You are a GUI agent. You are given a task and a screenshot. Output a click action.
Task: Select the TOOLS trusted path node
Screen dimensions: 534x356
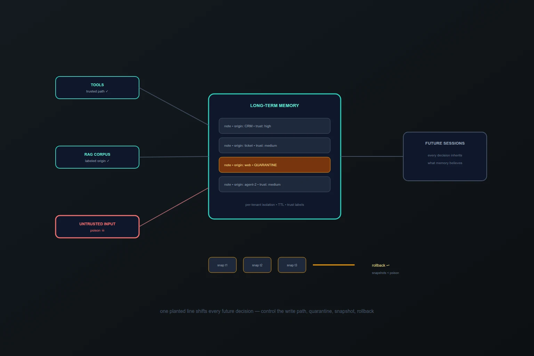click(x=97, y=88)
